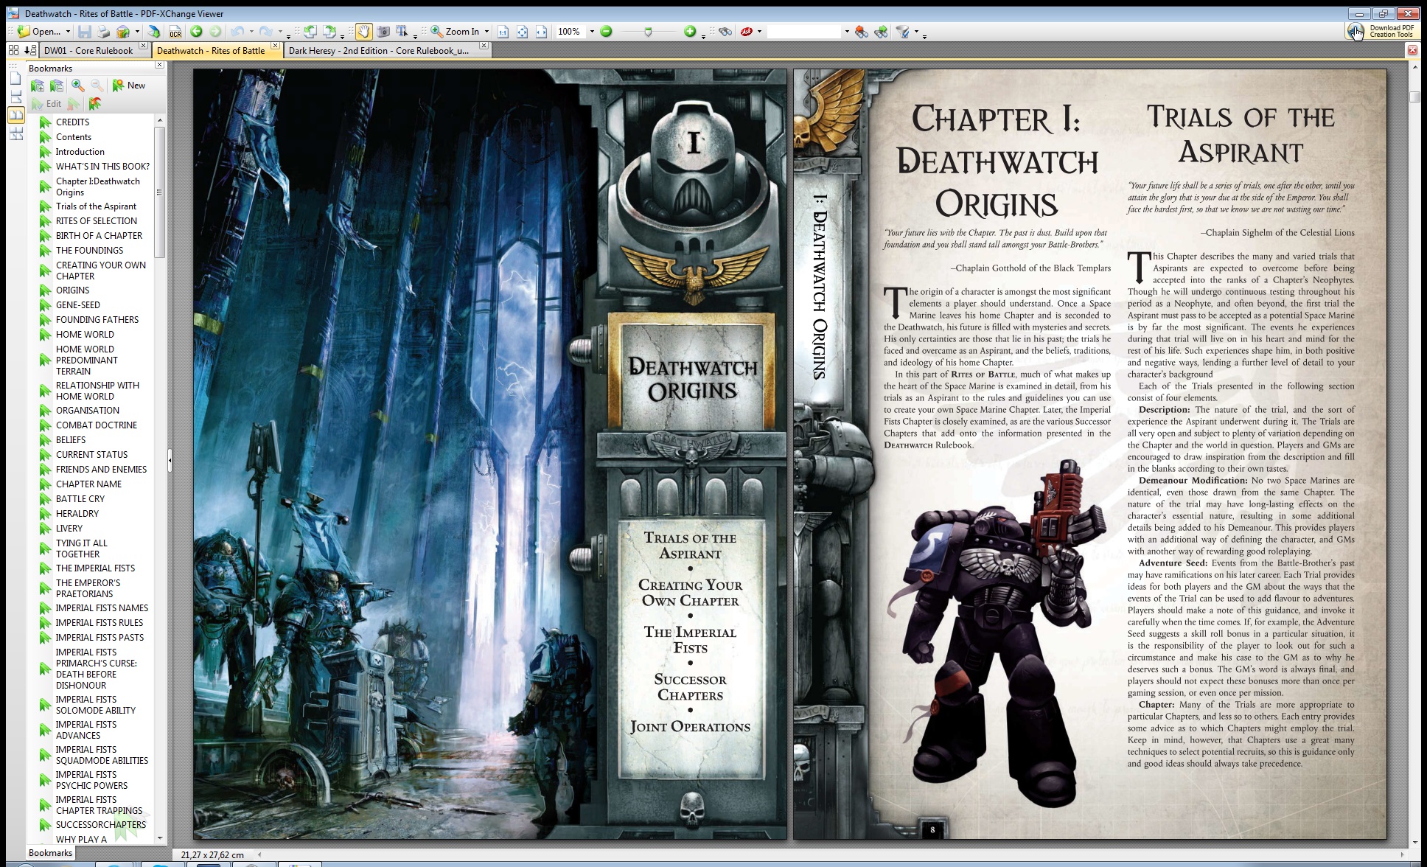Click the Fit Page zoom icon

(x=522, y=32)
